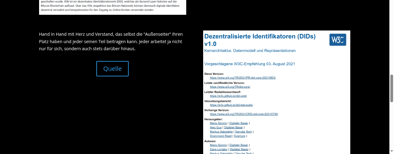
Task: Click the Dezentralisierte Identifikatoren (DIDs) title
Action: 260,40
